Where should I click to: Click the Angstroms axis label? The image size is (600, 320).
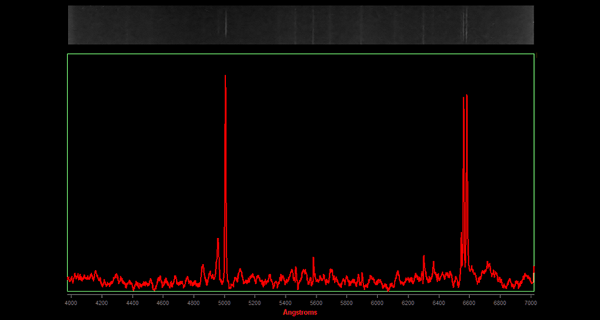[300, 312]
